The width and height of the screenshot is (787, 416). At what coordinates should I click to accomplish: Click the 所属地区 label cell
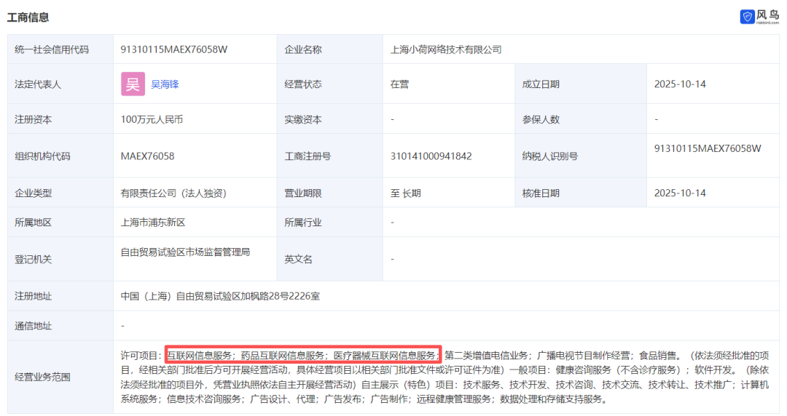(60, 222)
